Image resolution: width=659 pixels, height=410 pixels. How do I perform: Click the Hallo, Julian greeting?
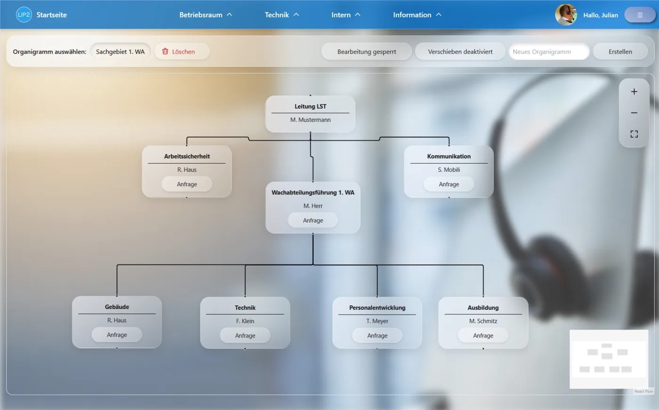click(601, 15)
